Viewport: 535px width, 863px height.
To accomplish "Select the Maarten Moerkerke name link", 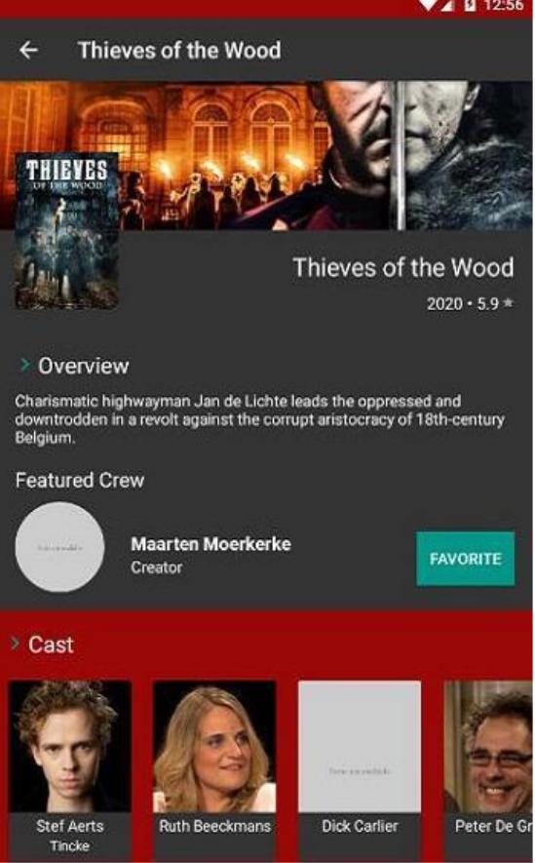I will tap(211, 544).
